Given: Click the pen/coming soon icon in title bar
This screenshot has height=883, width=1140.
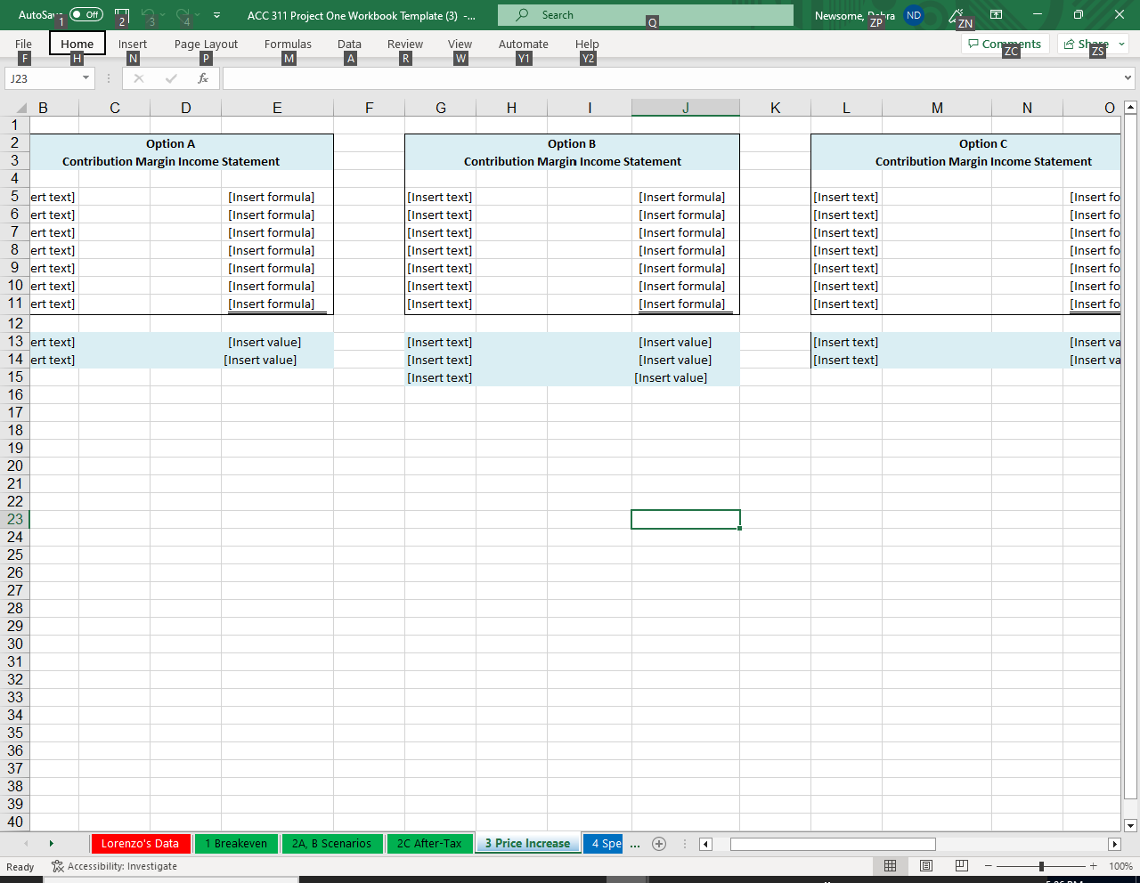Looking at the screenshot, I should point(957,14).
